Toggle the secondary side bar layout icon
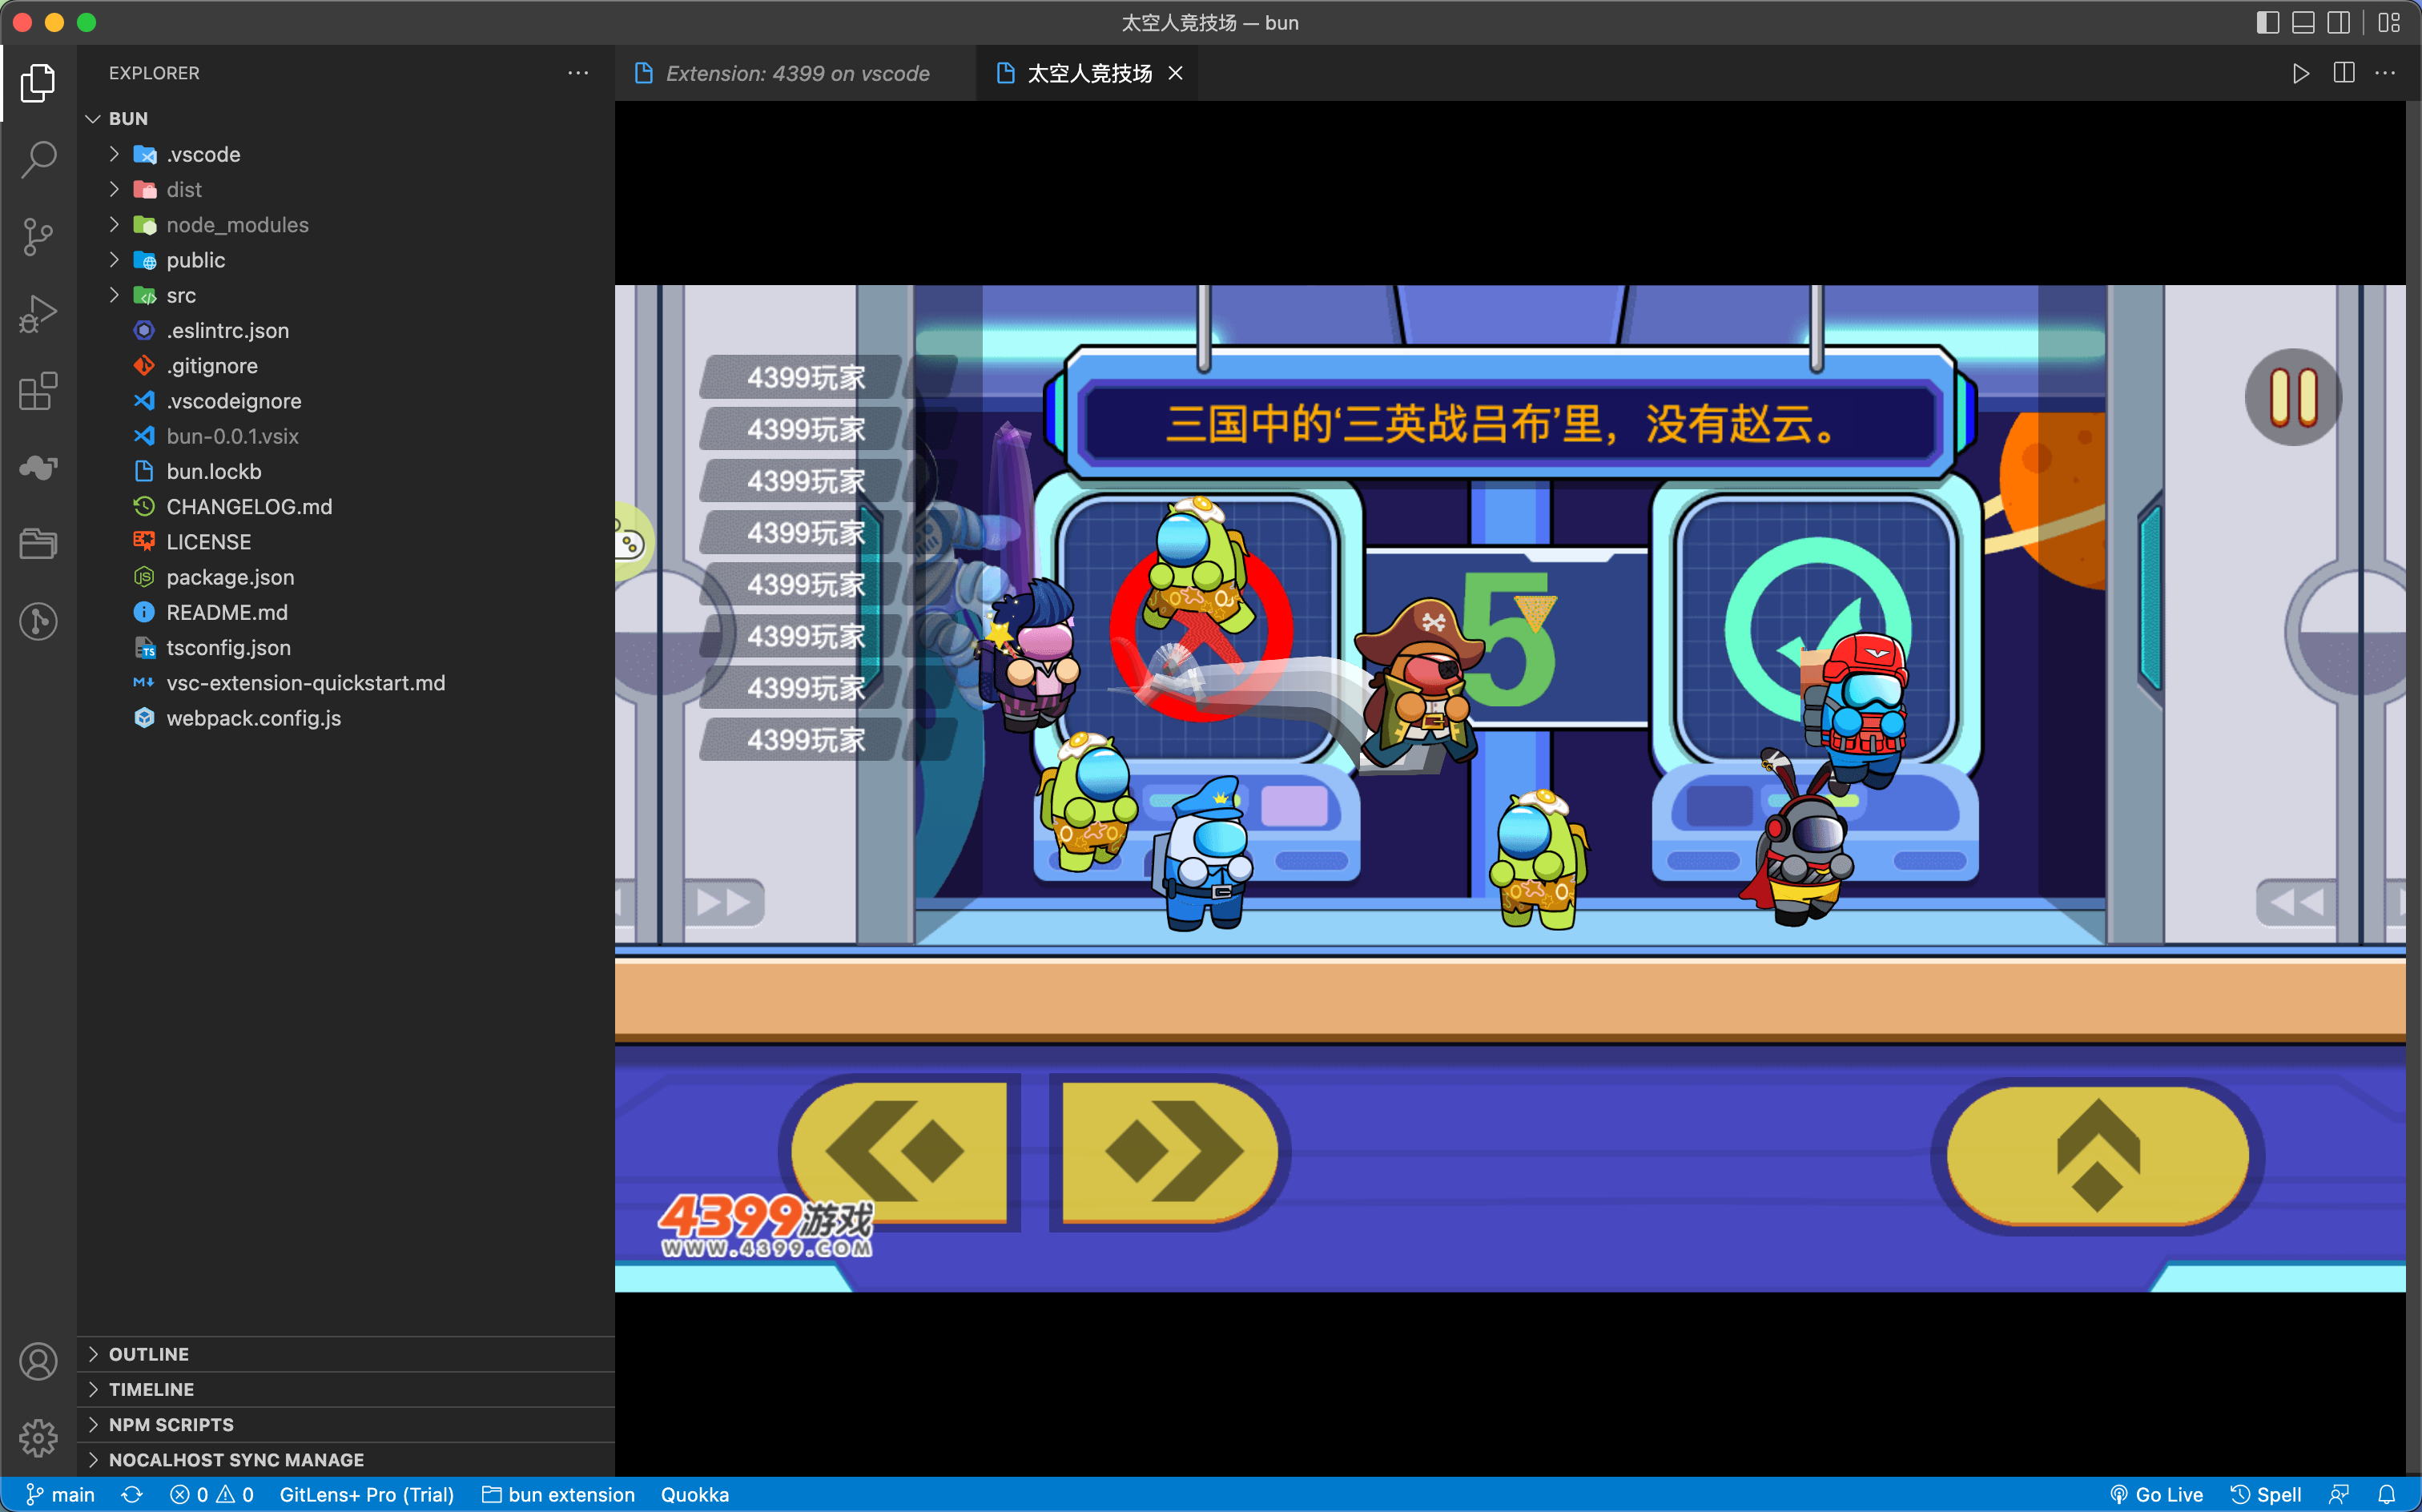Screen dimensions: 2422x1512 click(2338, 22)
